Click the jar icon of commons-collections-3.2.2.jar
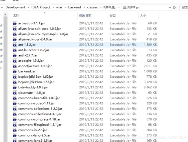Screen dimensions: 188x142 pyautogui.click(x=15, y=109)
